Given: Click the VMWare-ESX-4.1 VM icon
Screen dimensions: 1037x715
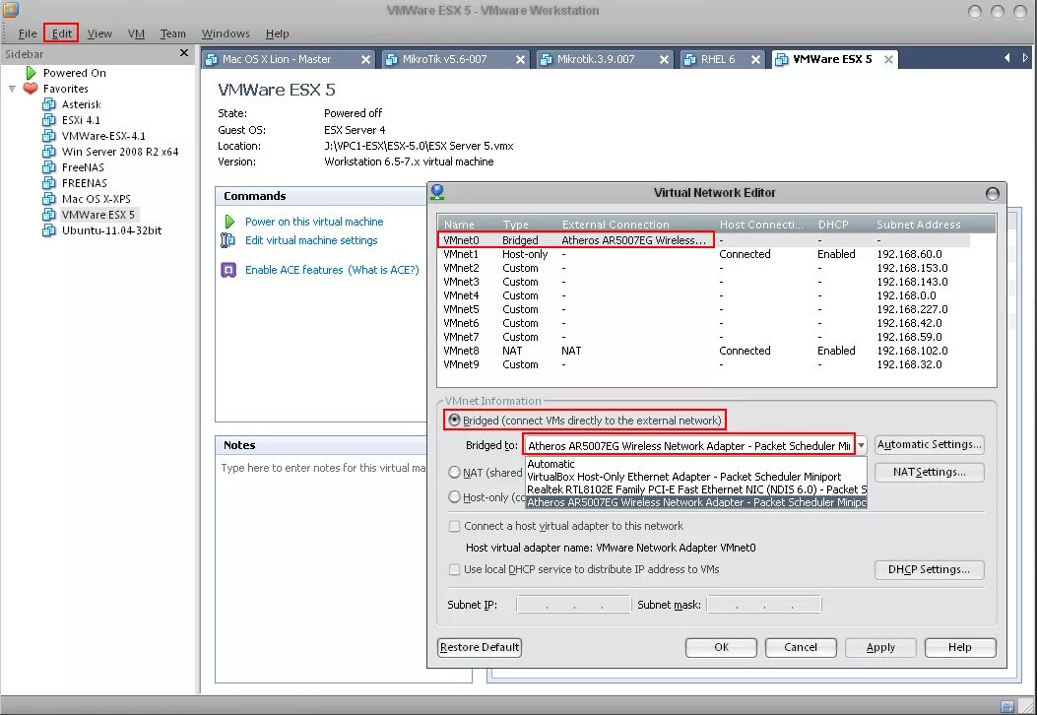Looking at the screenshot, I should pyautogui.click(x=49, y=136).
